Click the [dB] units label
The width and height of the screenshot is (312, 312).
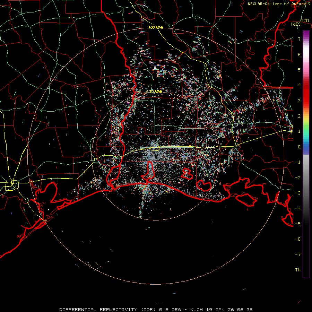click(296, 24)
